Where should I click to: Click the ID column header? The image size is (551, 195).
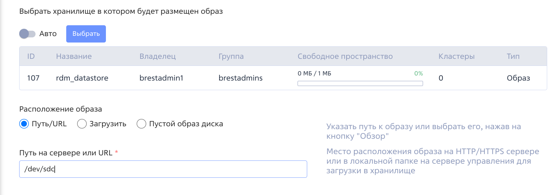pos(31,56)
